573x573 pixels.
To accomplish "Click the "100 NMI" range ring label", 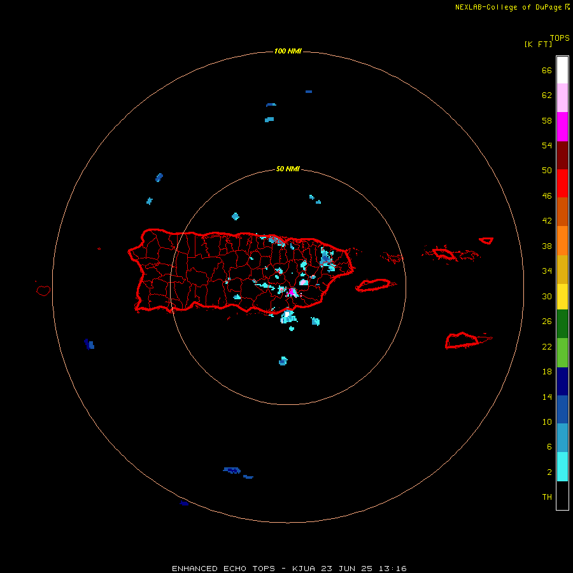I will click(288, 51).
